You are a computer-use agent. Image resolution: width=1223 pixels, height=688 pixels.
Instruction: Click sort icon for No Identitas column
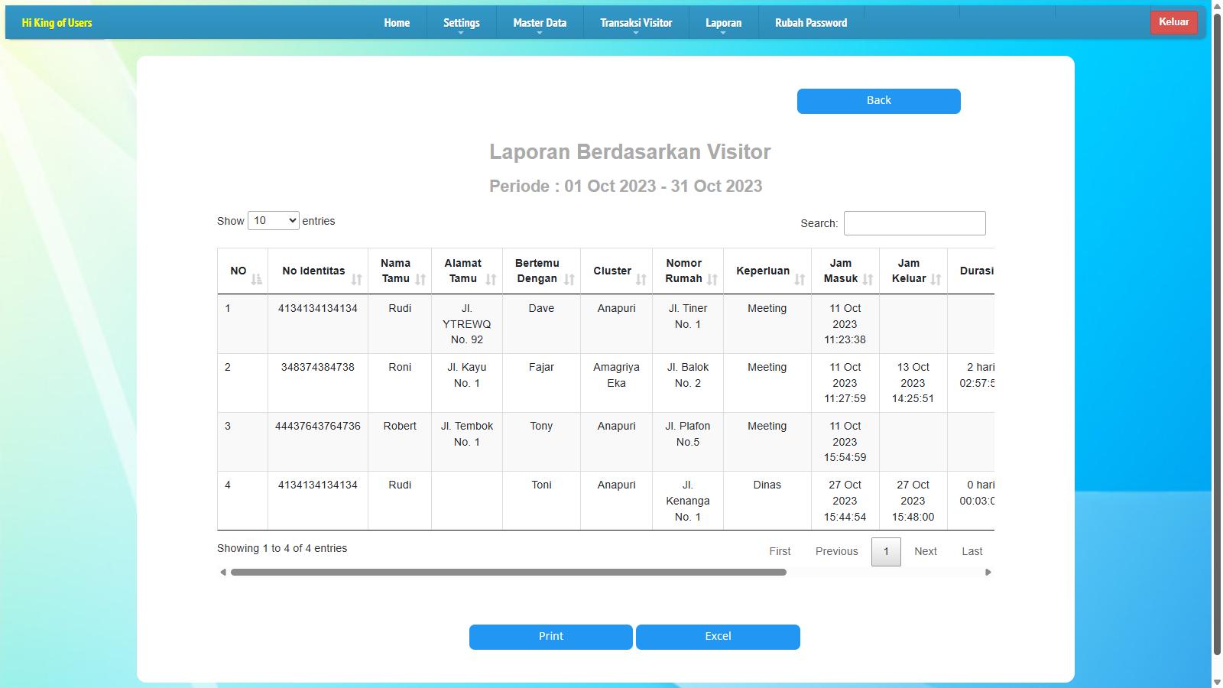tap(356, 280)
